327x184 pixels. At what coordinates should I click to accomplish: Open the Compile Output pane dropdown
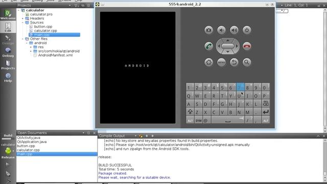(135, 136)
